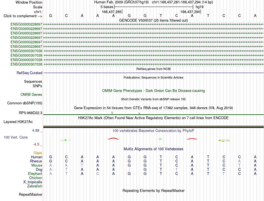Open the 'RefSeq genes from NCBI' track title
Viewport: 264px width, 201px height.
[x=153, y=69]
